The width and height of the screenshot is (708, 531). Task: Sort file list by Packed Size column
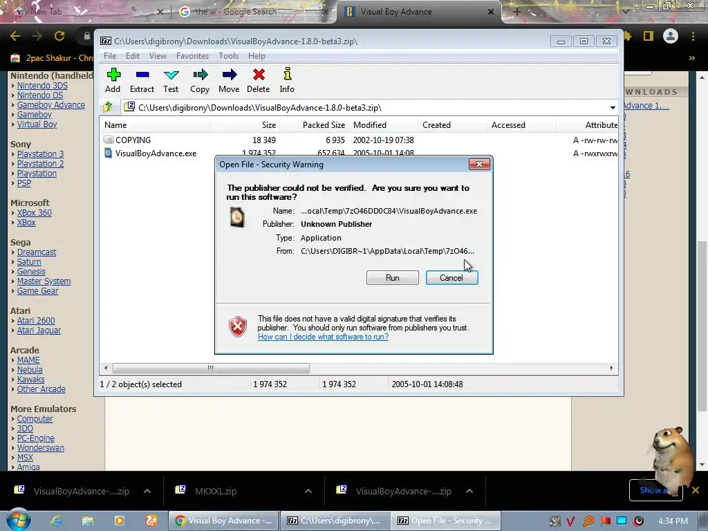coord(315,125)
